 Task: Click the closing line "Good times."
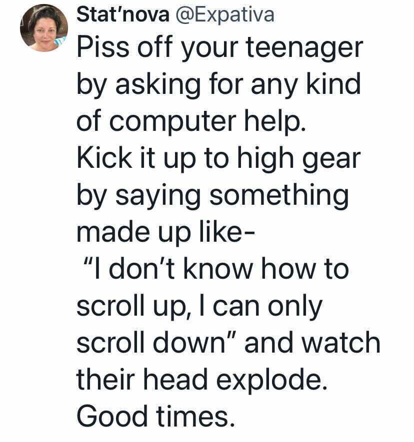click(156, 417)
